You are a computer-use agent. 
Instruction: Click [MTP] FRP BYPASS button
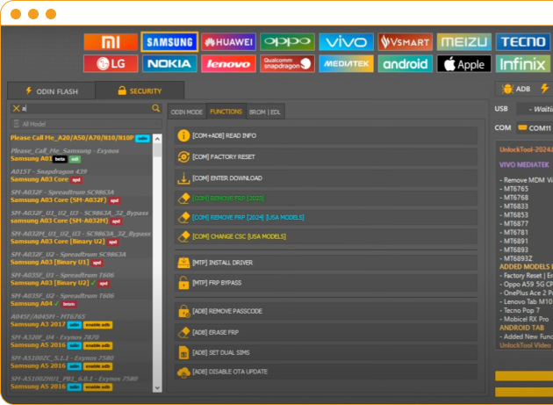pyautogui.click(x=325, y=283)
